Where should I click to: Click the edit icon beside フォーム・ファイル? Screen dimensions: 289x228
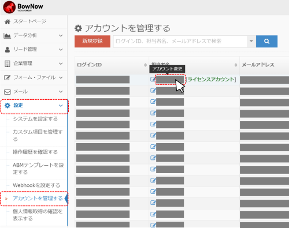tap(8, 78)
